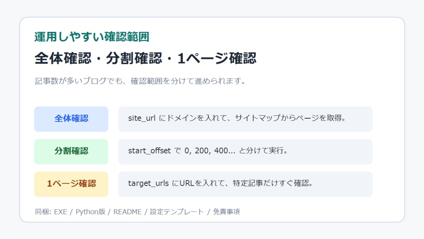Image resolution: width=424 pixels, height=239 pixels.
Task: Click the title 全体確認・分割確認・1ページ確認
Action: tap(145, 58)
